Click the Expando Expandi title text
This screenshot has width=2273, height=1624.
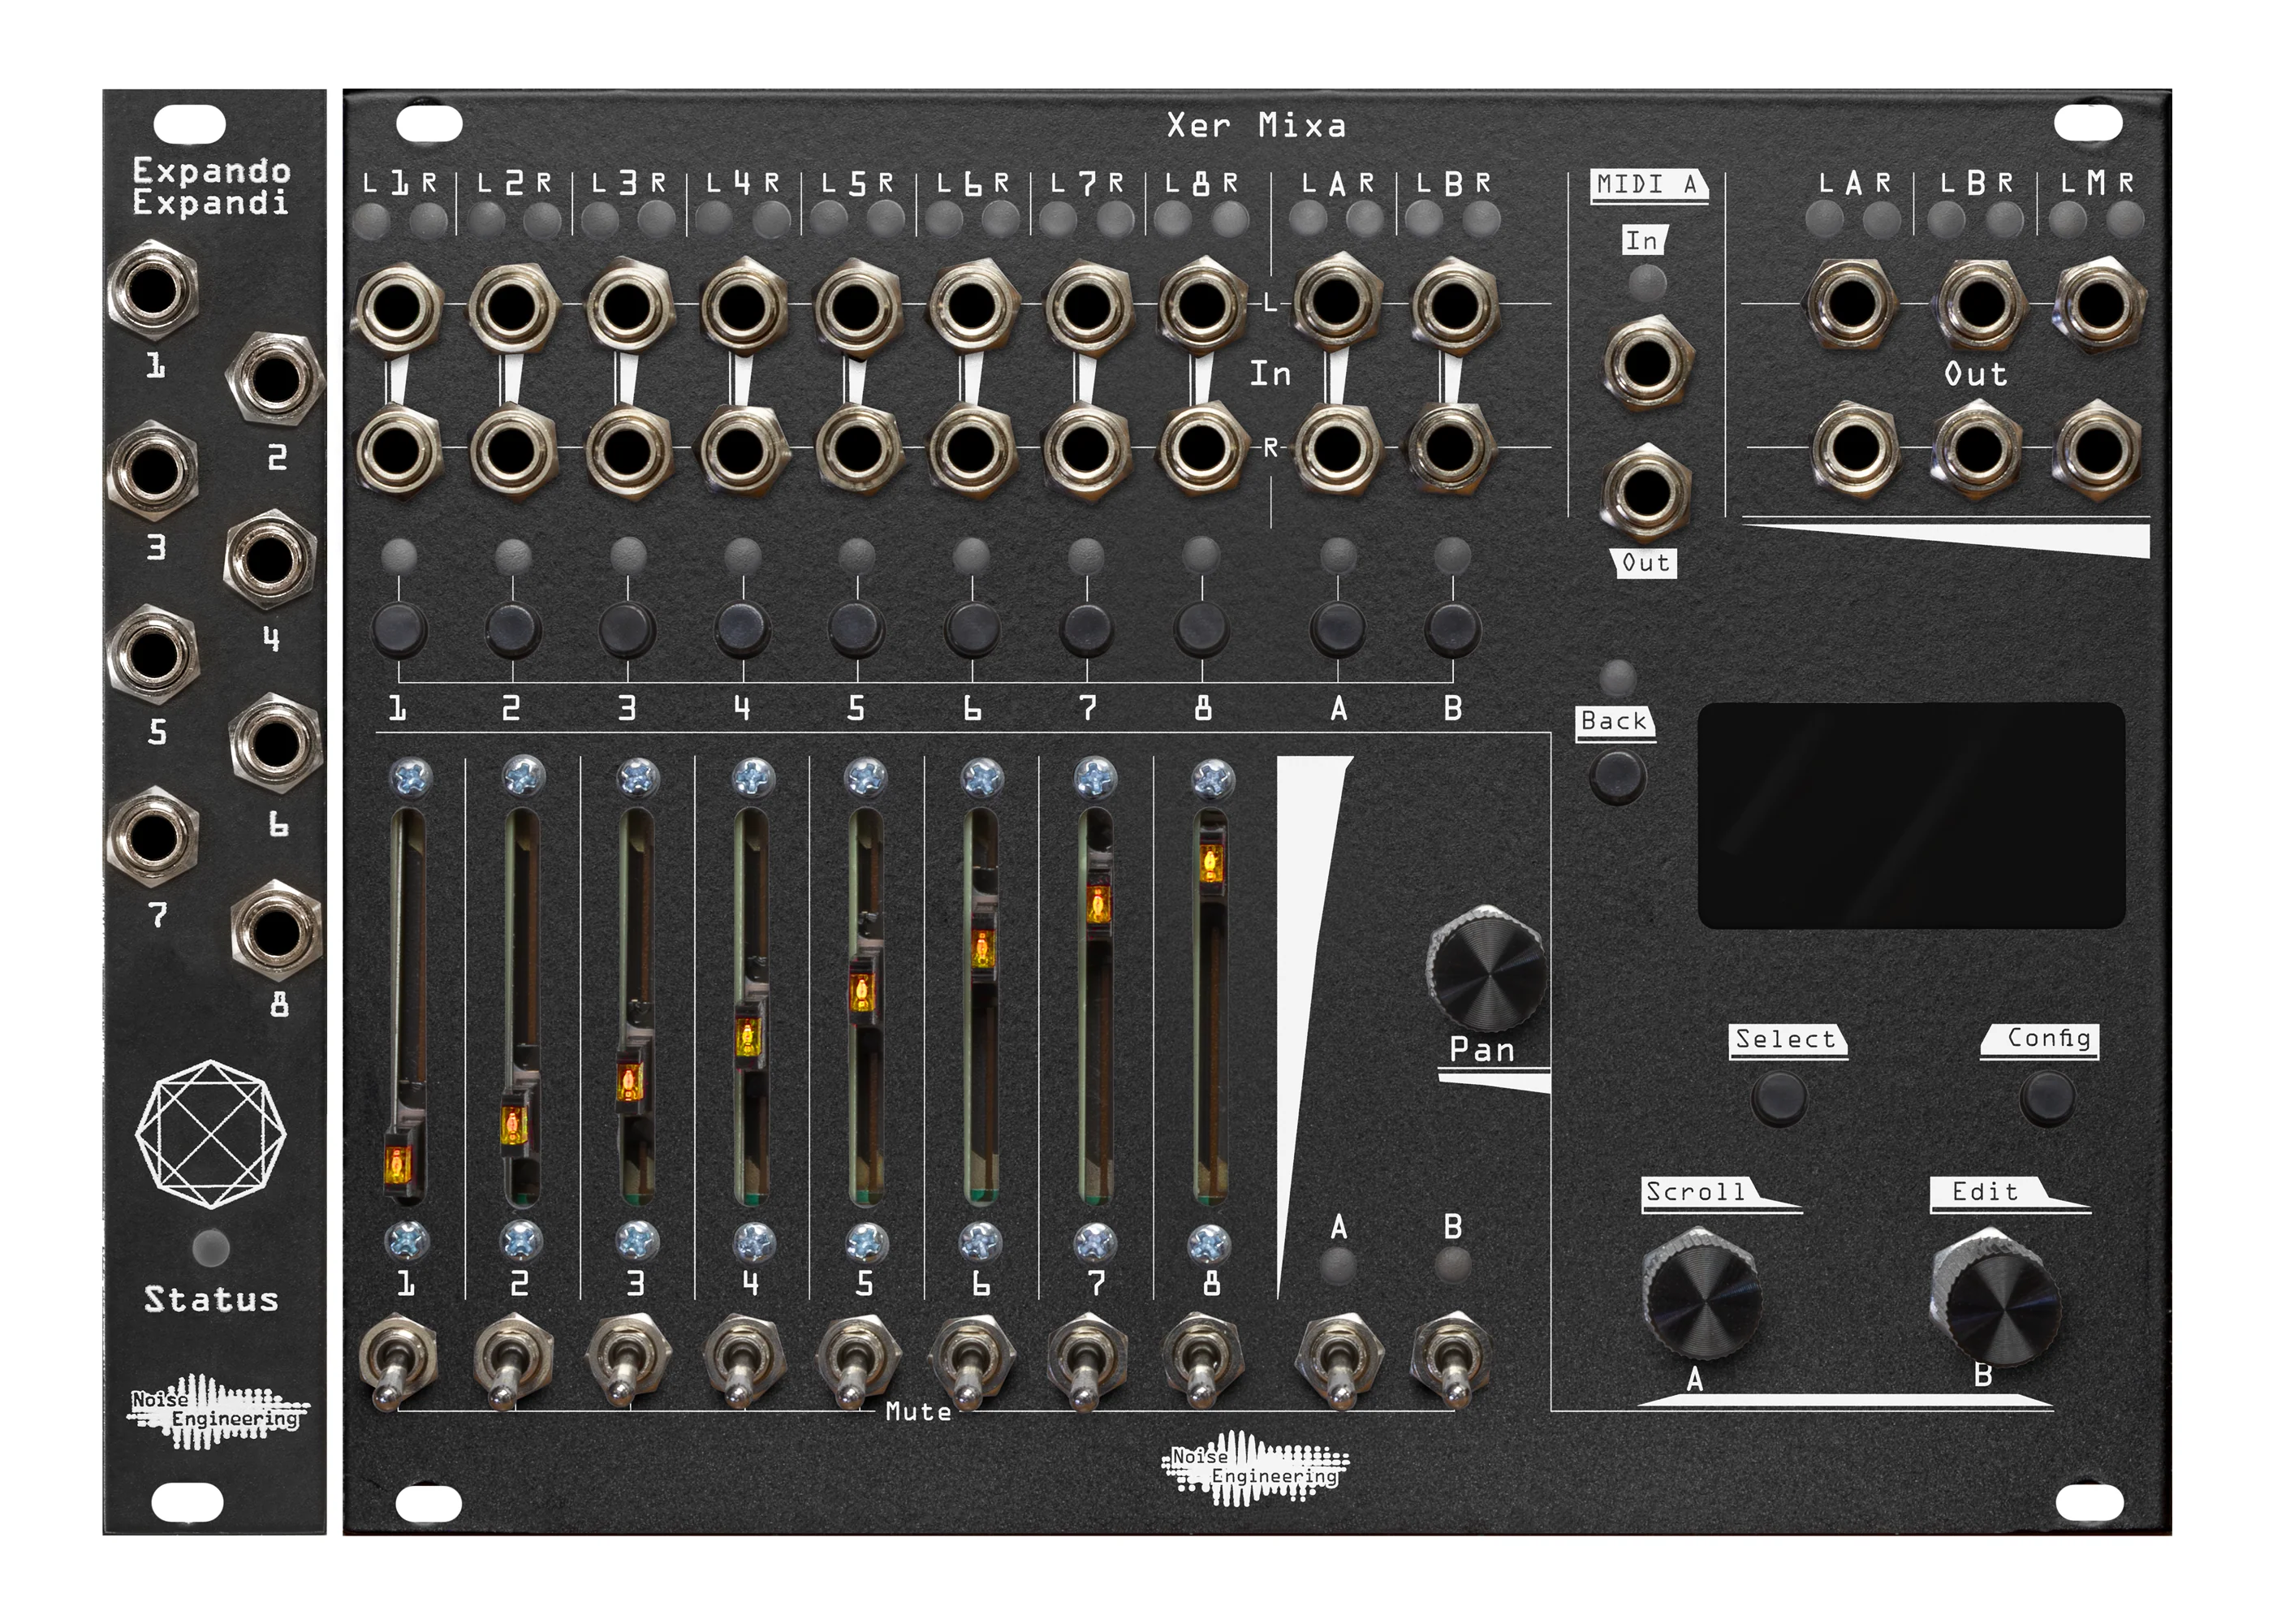pyautogui.click(x=211, y=186)
